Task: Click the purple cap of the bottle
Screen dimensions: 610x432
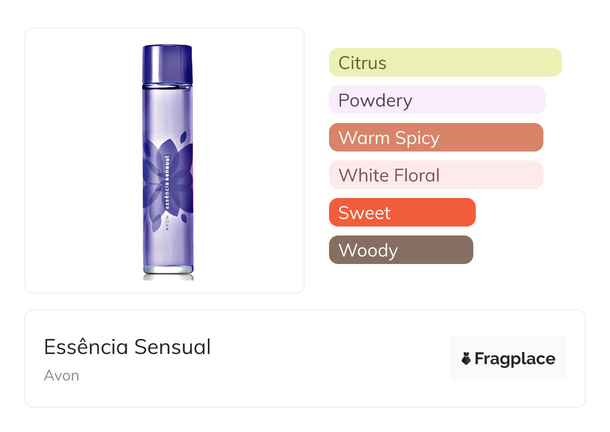Action: click(168, 63)
